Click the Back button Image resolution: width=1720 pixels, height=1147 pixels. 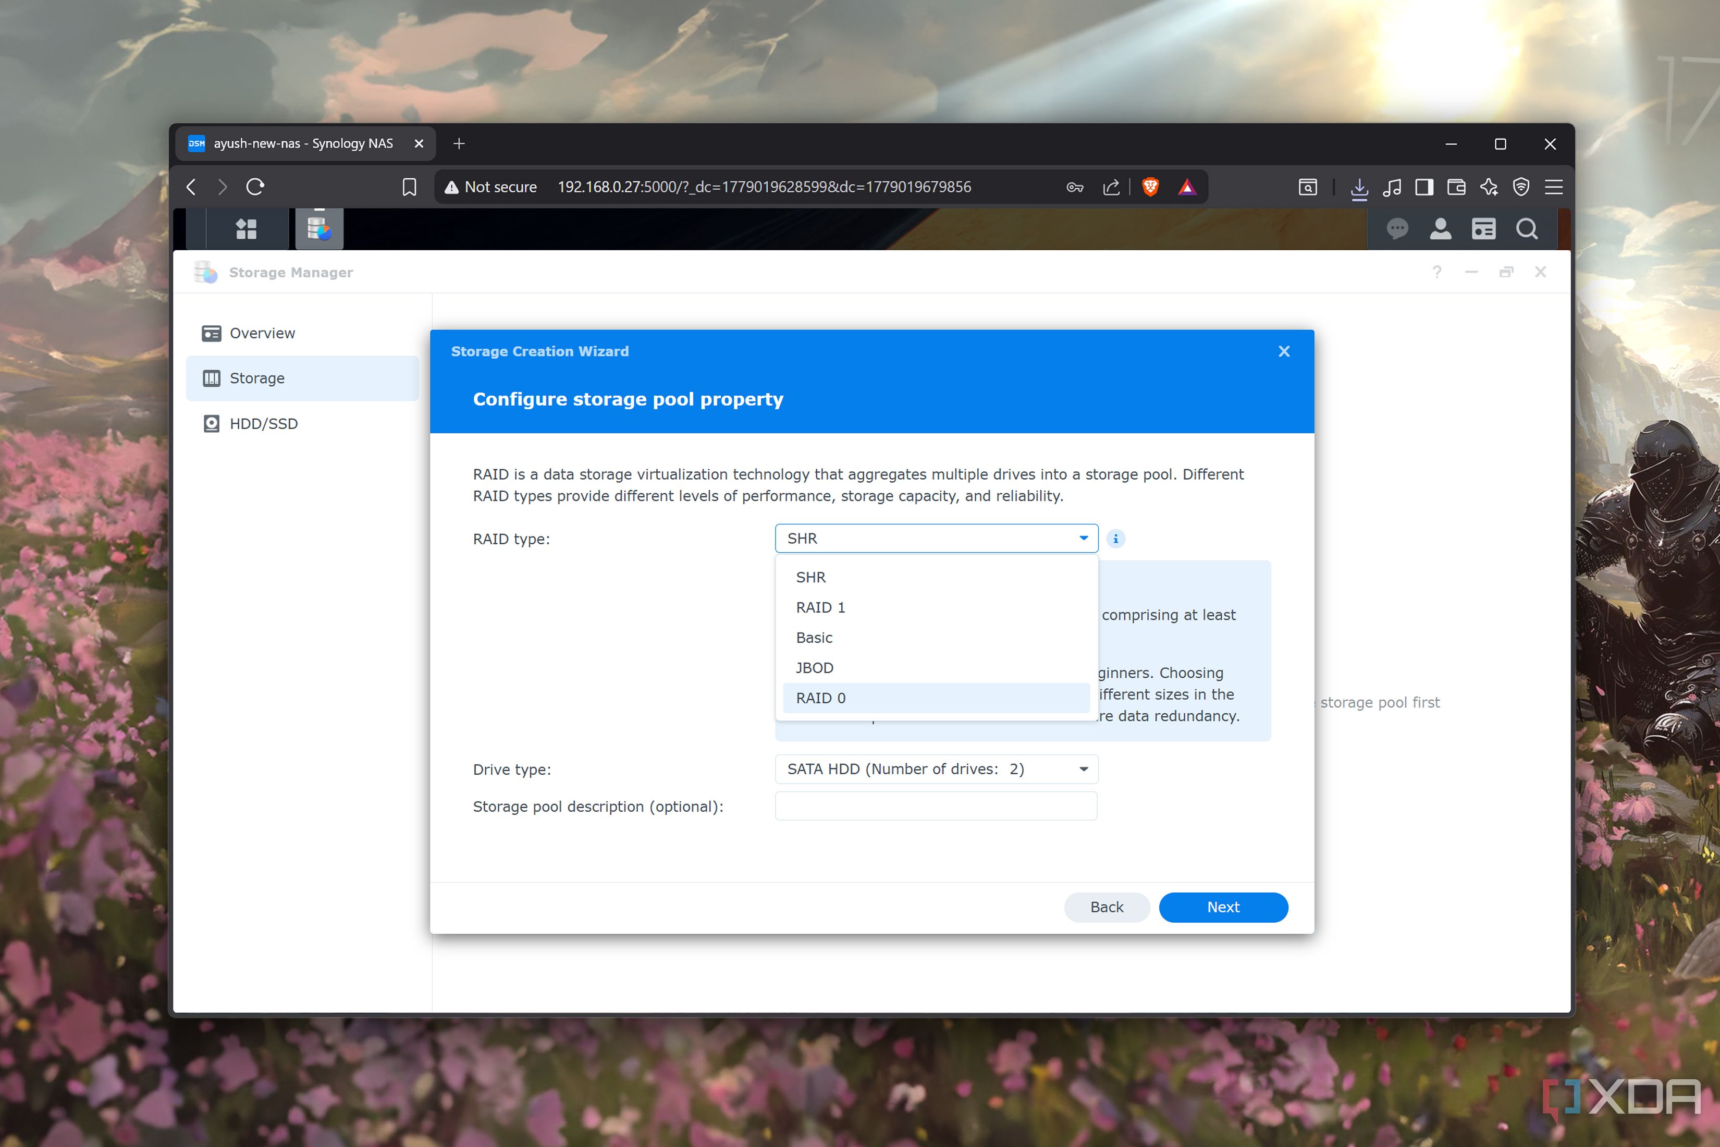pyautogui.click(x=1107, y=907)
